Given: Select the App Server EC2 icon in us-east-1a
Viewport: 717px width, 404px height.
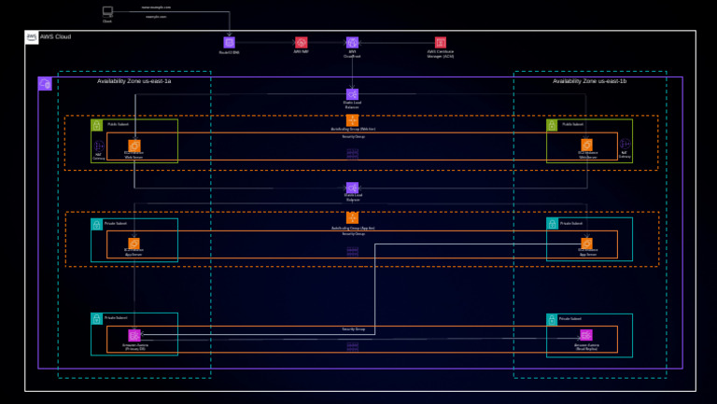Looking at the screenshot, I should coord(134,244).
